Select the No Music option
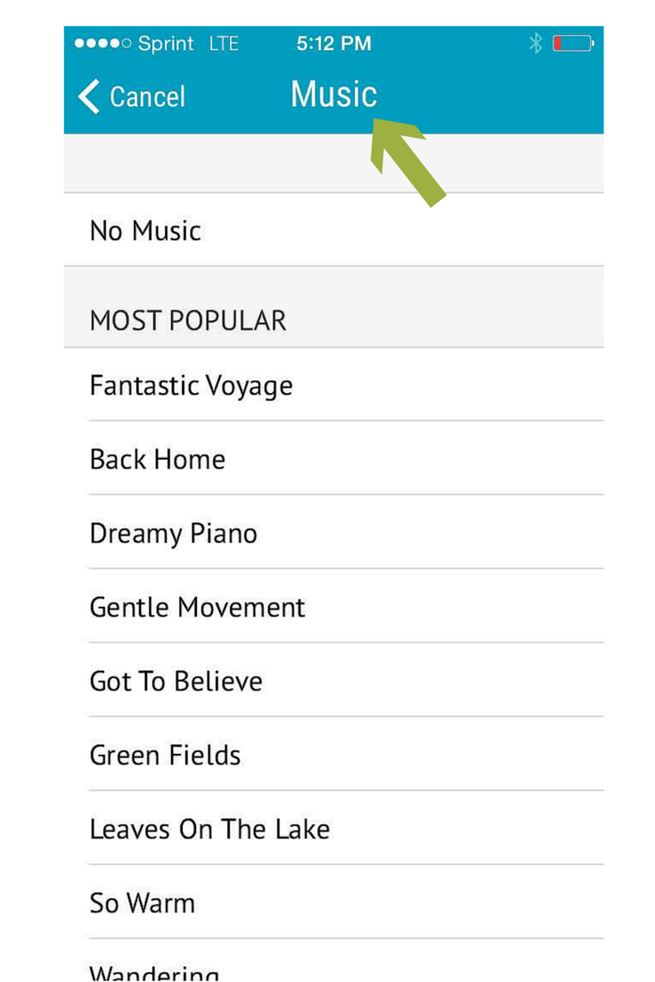The image size is (655, 982). 334,230
